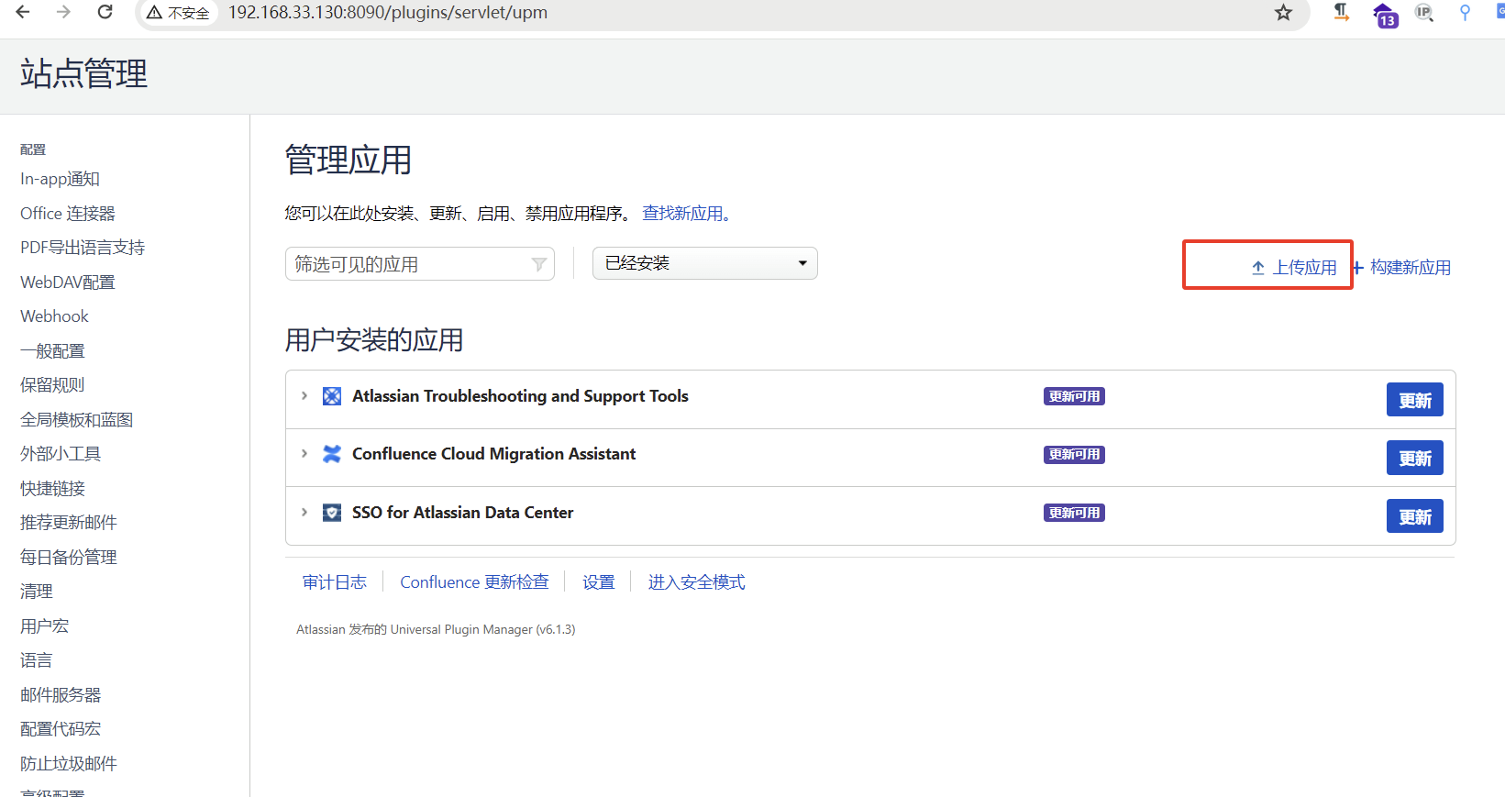
Task: Click Atlassian Troubleshooting and Support Tools name
Action: [520, 396]
